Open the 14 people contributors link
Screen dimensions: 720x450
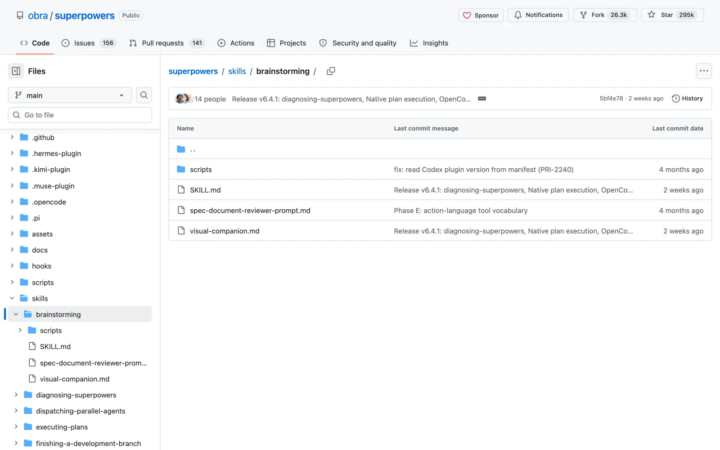click(210, 99)
